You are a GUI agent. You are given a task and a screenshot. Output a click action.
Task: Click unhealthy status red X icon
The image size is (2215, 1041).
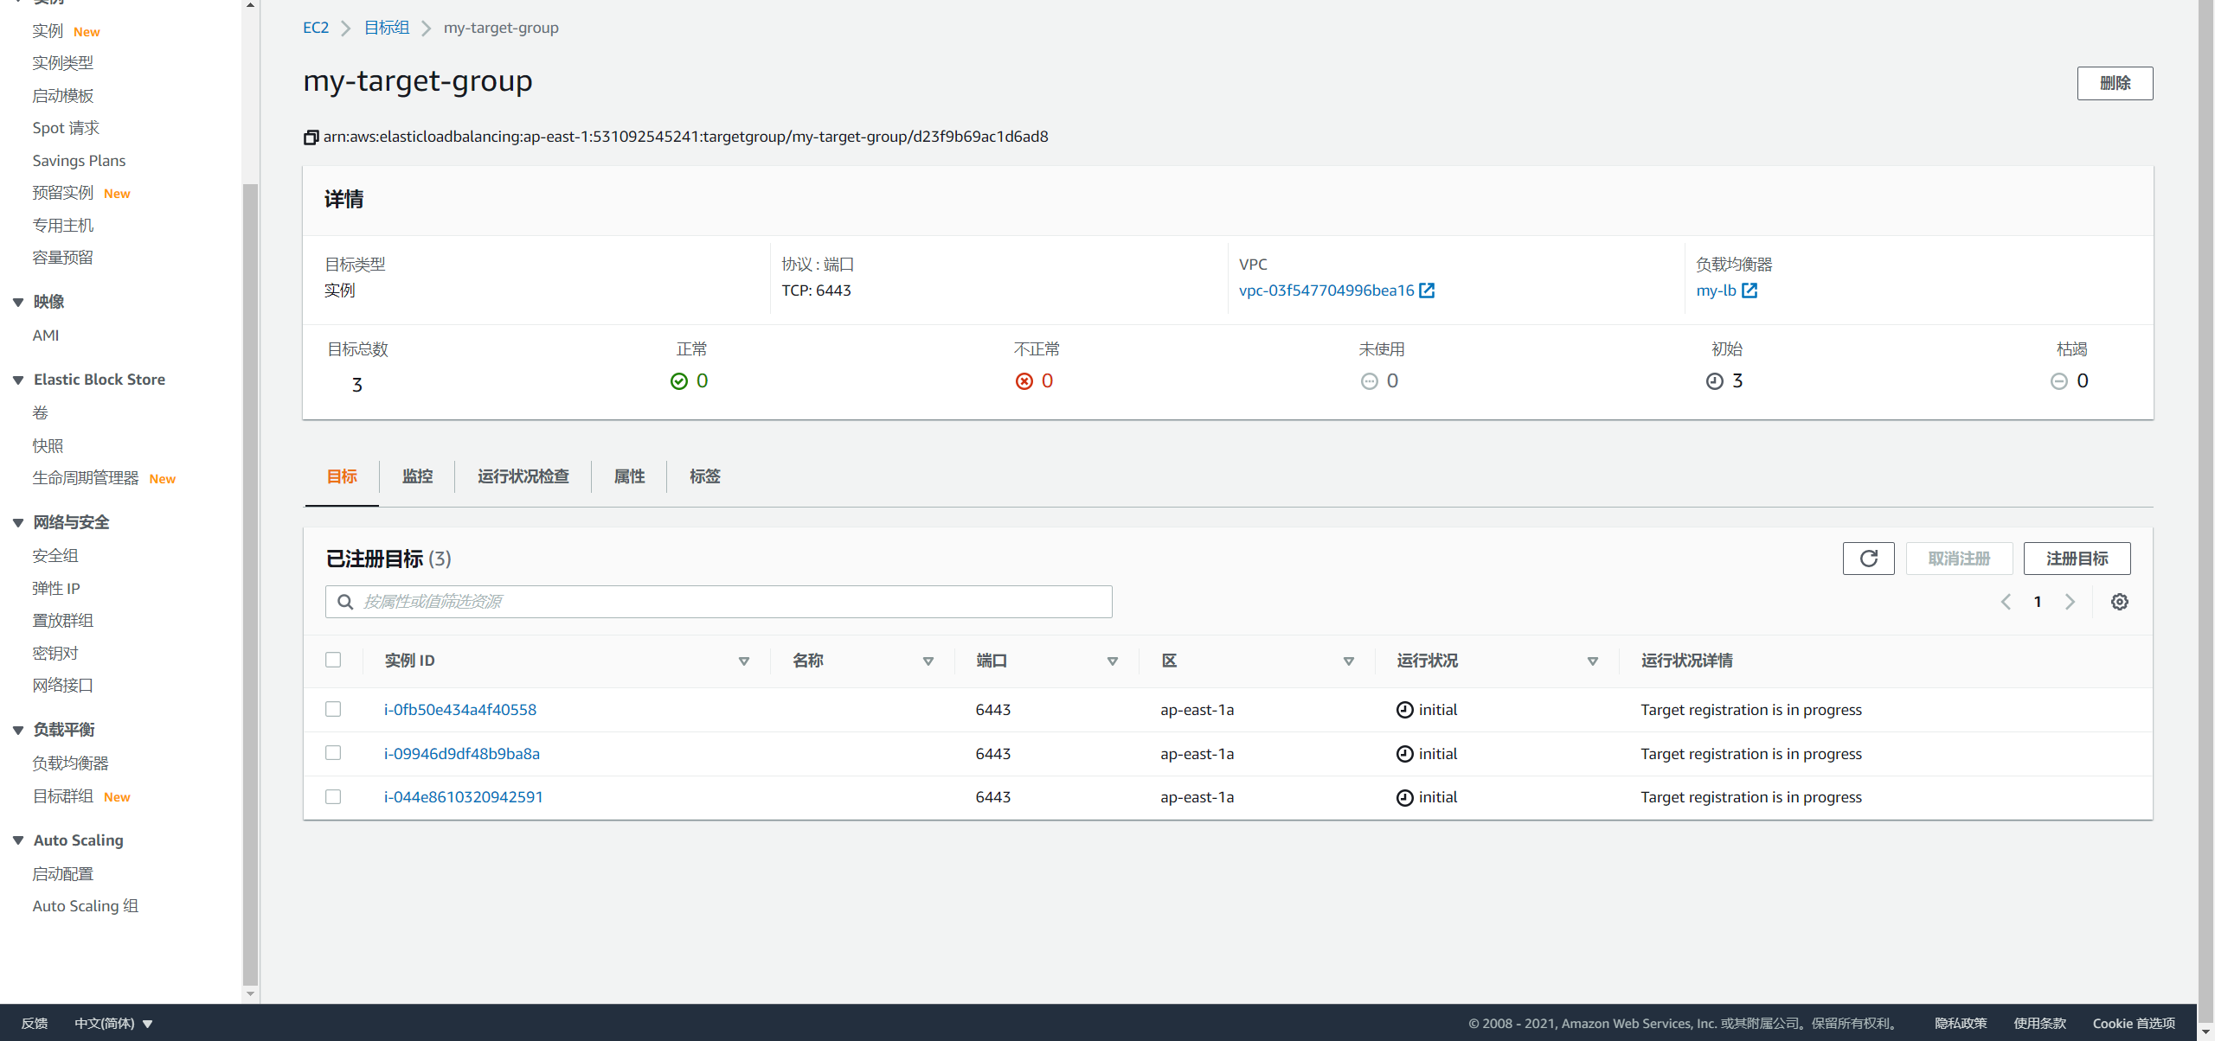coord(1024,381)
